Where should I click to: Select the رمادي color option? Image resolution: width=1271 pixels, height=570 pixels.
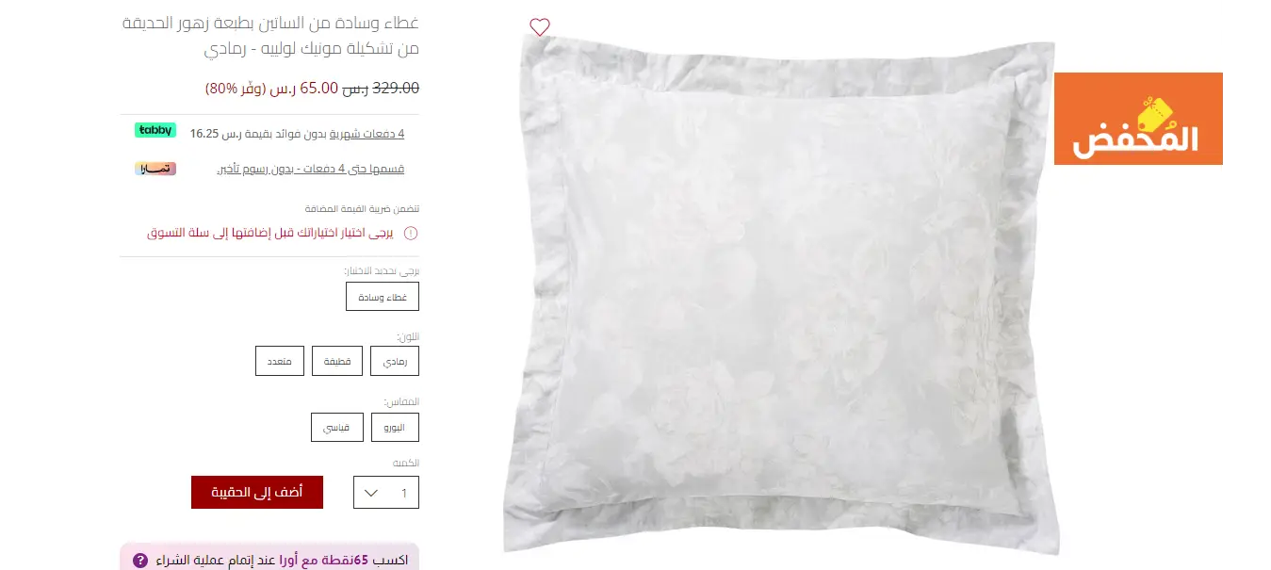pyautogui.click(x=395, y=361)
